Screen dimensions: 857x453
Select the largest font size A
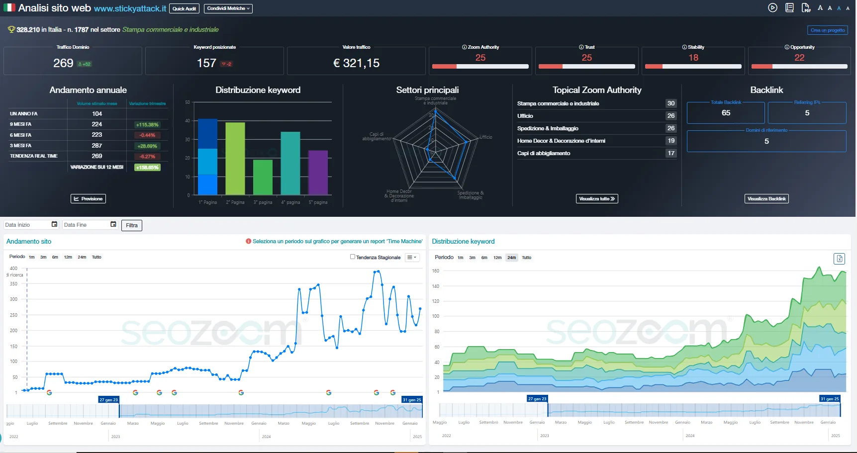point(820,8)
